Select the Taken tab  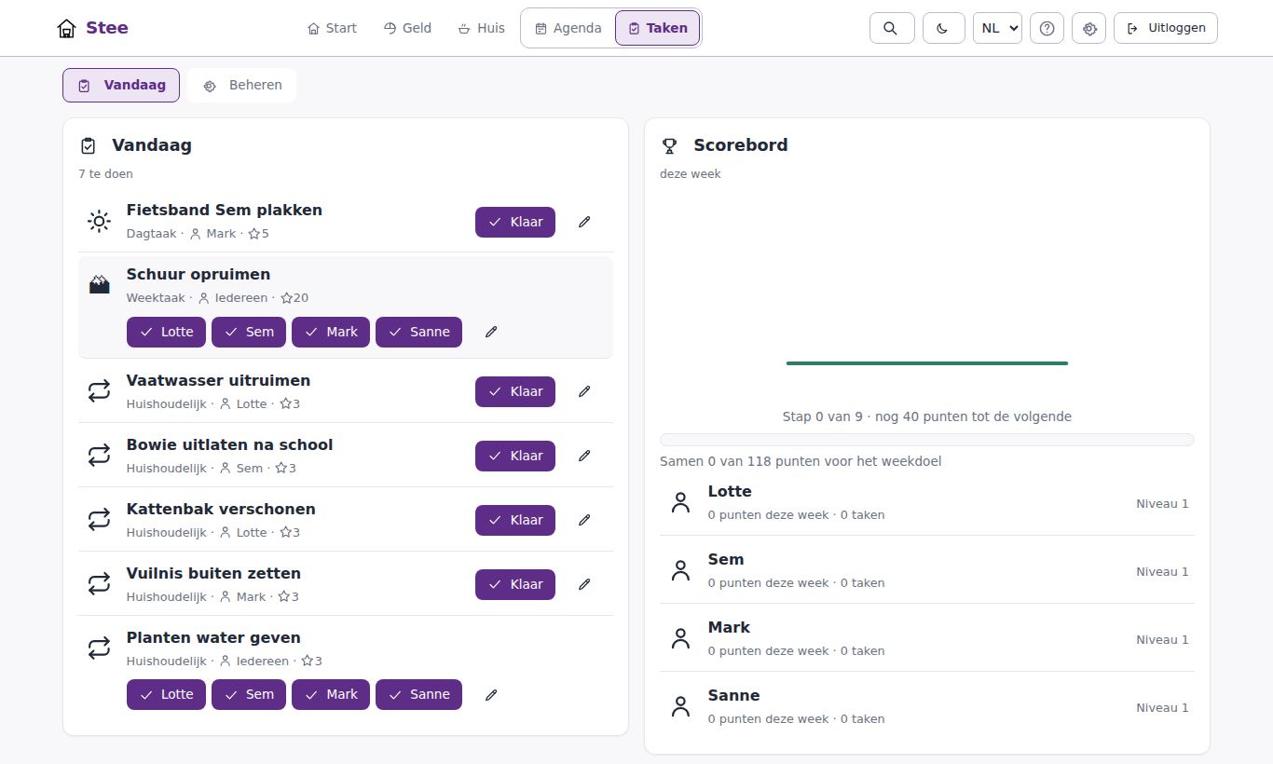(657, 28)
